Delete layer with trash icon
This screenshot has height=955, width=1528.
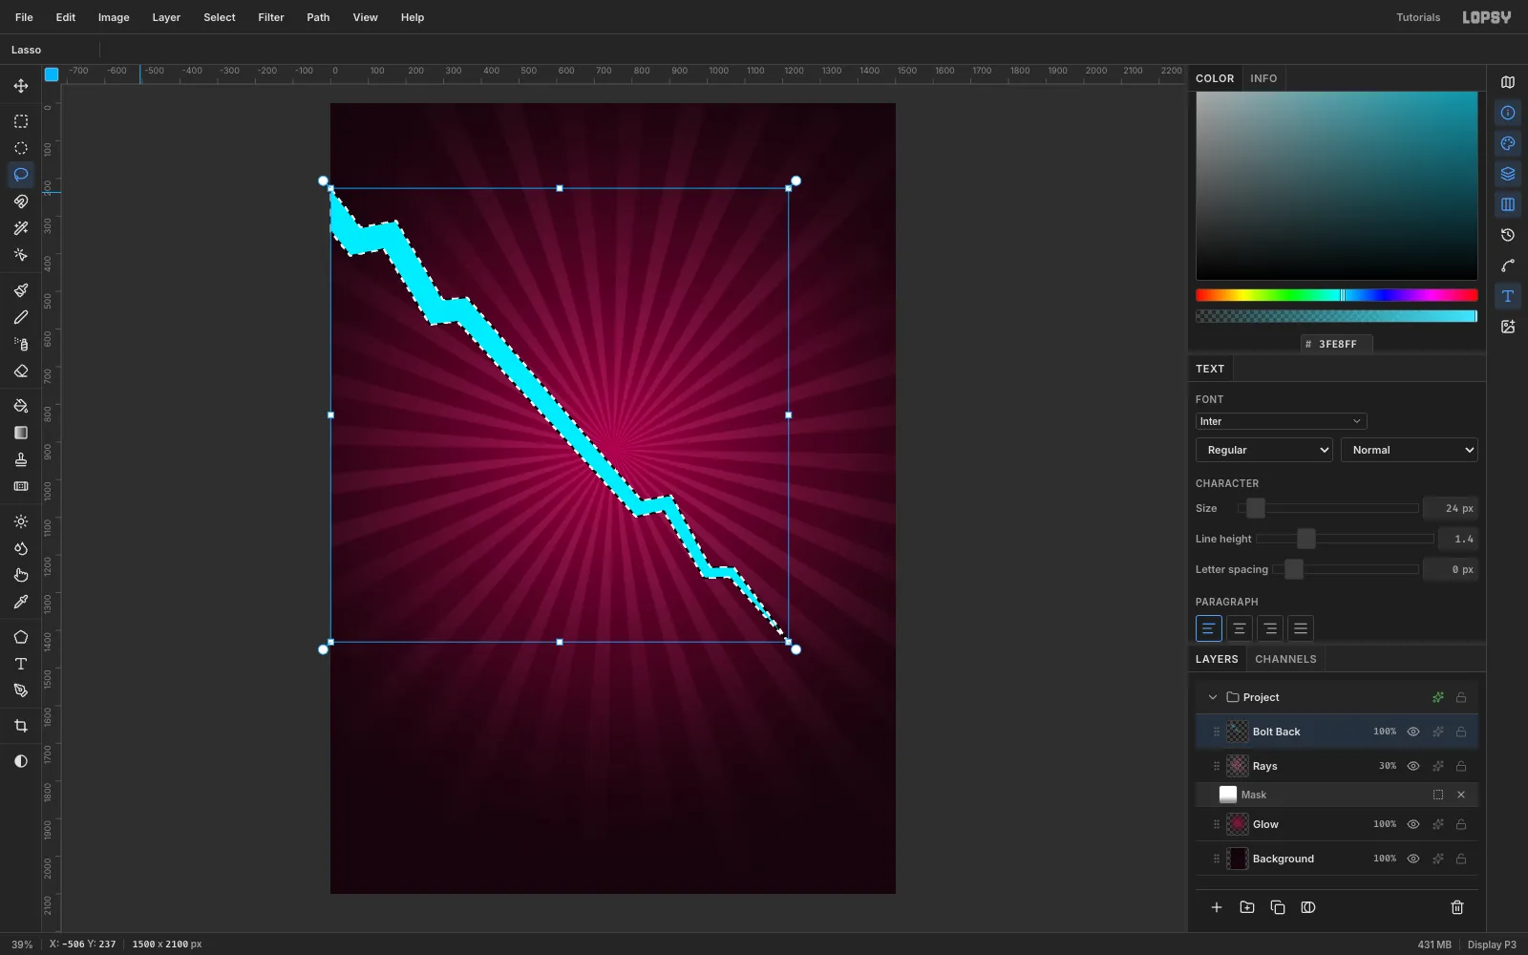click(1457, 907)
